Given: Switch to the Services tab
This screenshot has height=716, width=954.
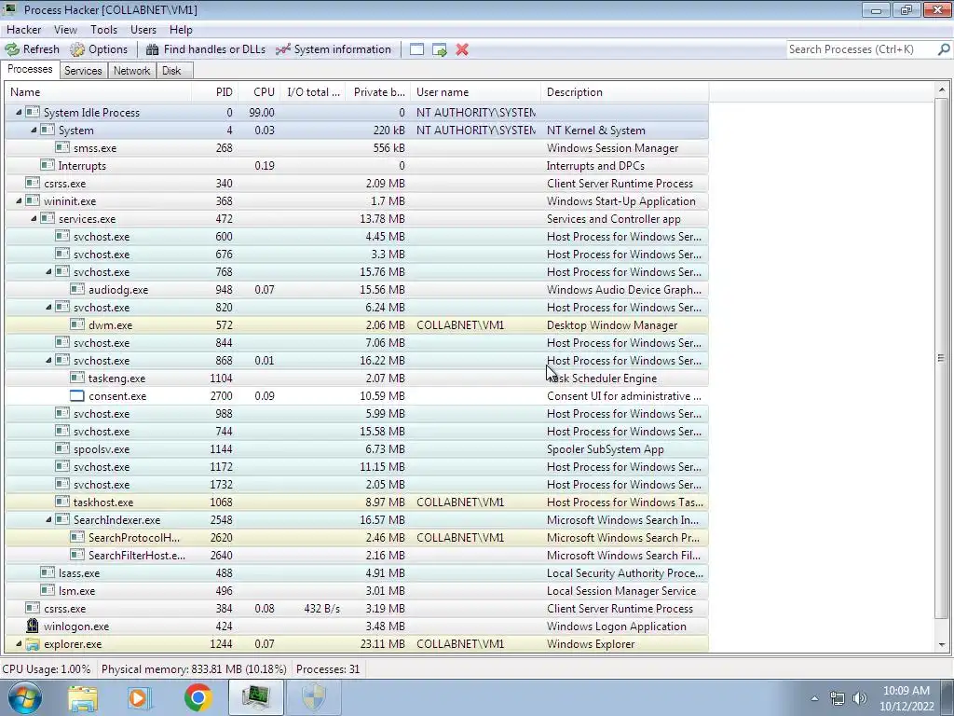Looking at the screenshot, I should click(83, 71).
